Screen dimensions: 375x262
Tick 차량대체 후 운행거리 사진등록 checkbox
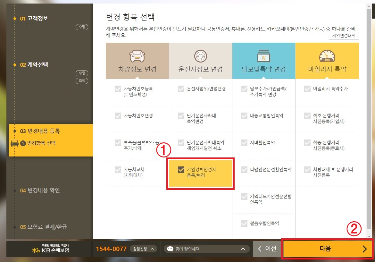click(307, 170)
